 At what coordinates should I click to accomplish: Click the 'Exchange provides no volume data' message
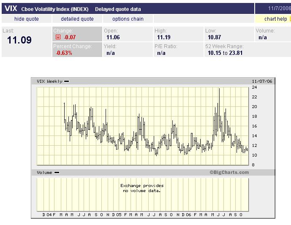pyautogui.click(x=142, y=188)
